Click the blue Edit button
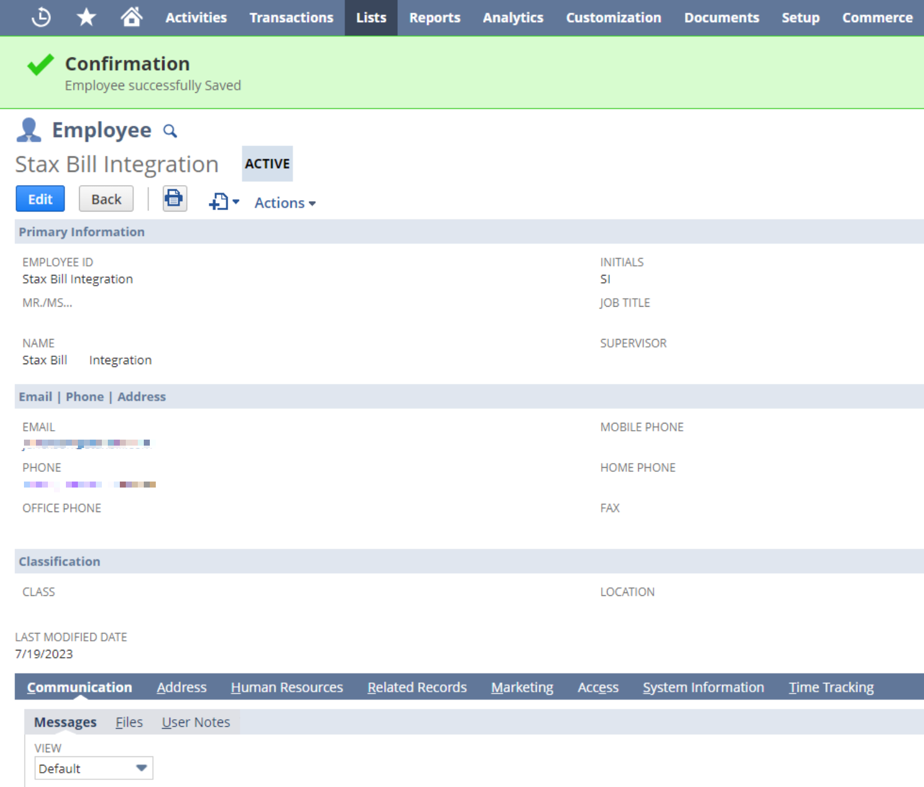 pyautogui.click(x=40, y=199)
